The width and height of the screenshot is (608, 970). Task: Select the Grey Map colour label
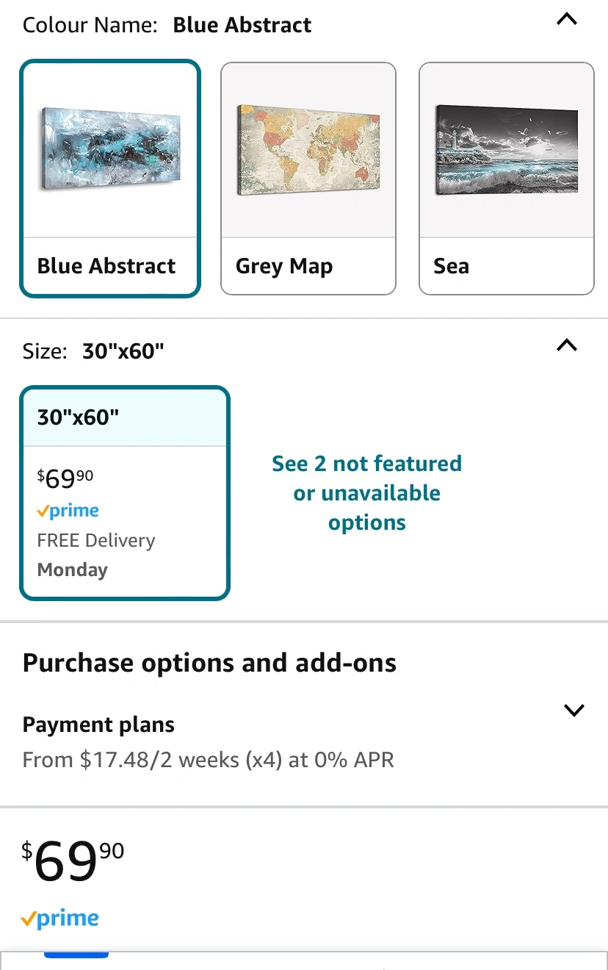[x=284, y=266]
